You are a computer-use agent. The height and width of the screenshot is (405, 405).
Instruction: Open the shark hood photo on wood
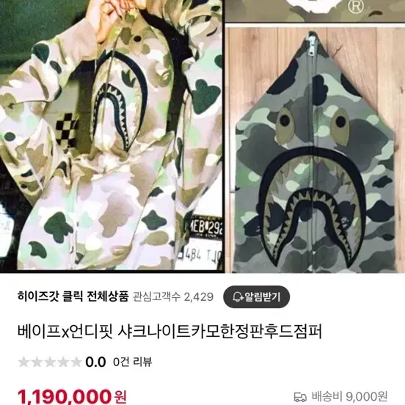click(315, 148)
